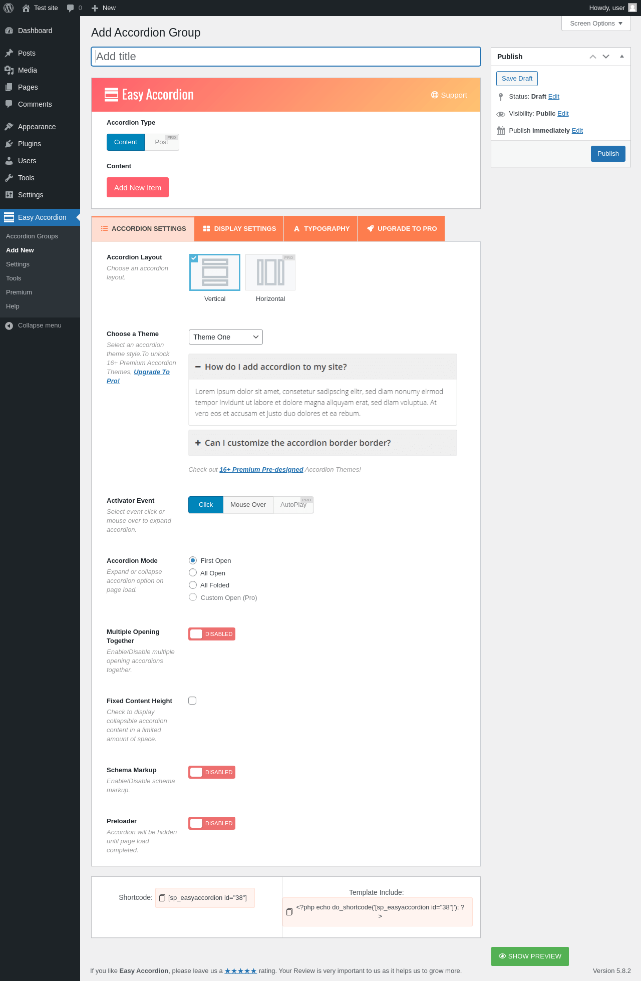The image size is (641, 981).
Task: Open the Accordion Settings tab
Action: click(x=143, y=229)
